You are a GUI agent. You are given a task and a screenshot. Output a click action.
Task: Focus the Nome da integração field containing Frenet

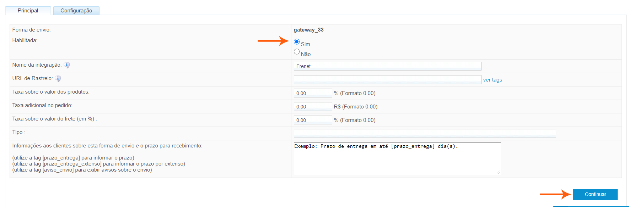[x=387, y=66]
